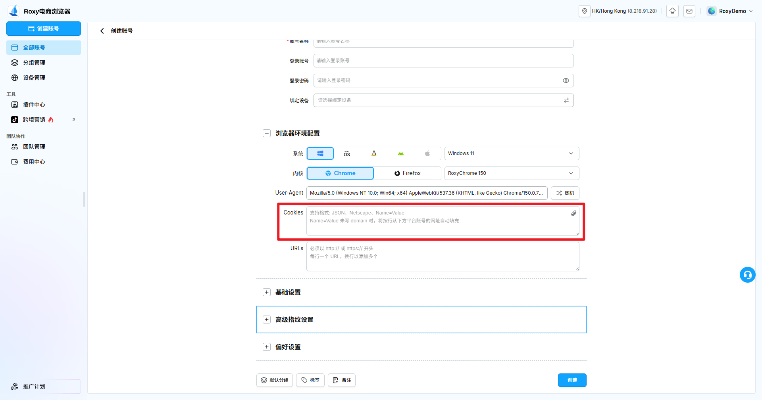The height and width of the screenshot is (400, 762).
Task: Open the RoxyChrome 150 kernel dropdown
Action: 512,173
